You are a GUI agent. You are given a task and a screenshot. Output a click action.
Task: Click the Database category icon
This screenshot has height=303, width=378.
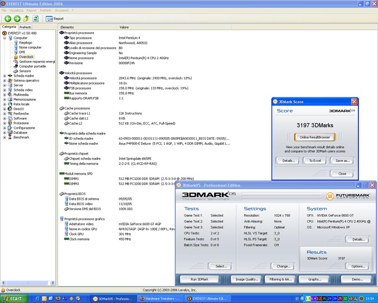tap(10, 133)
